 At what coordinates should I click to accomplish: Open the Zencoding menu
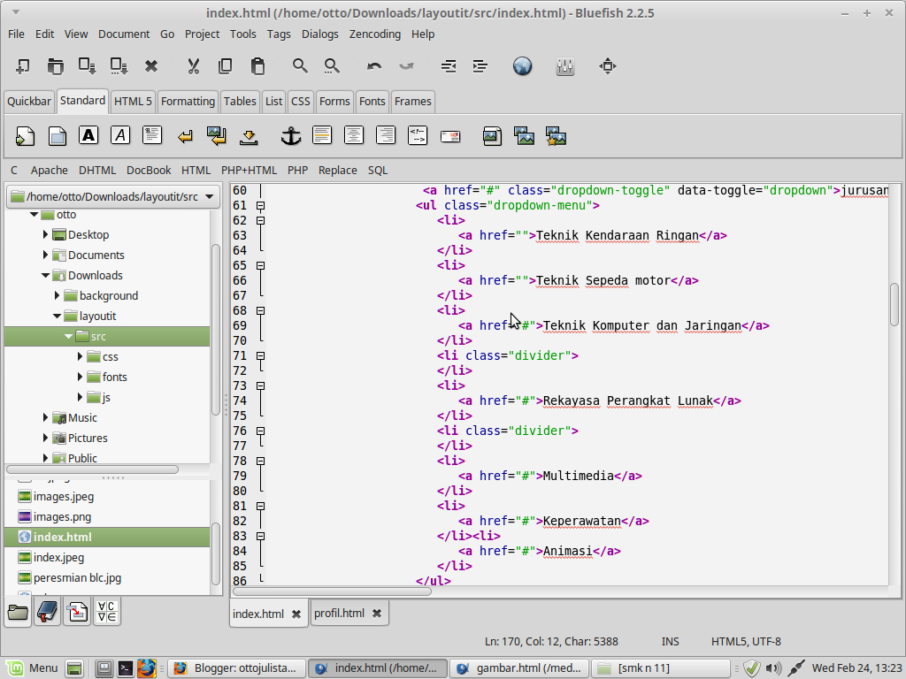point(374,34)
